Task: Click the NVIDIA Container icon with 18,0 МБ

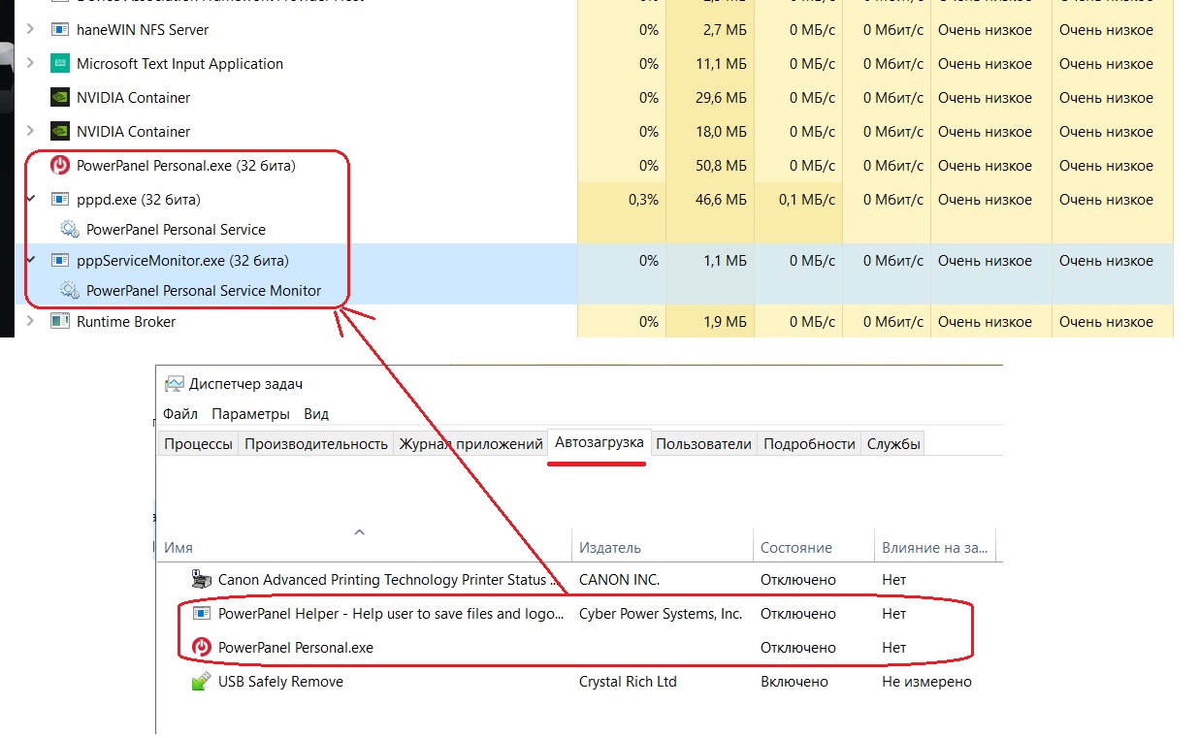Action: coord(59,132)
